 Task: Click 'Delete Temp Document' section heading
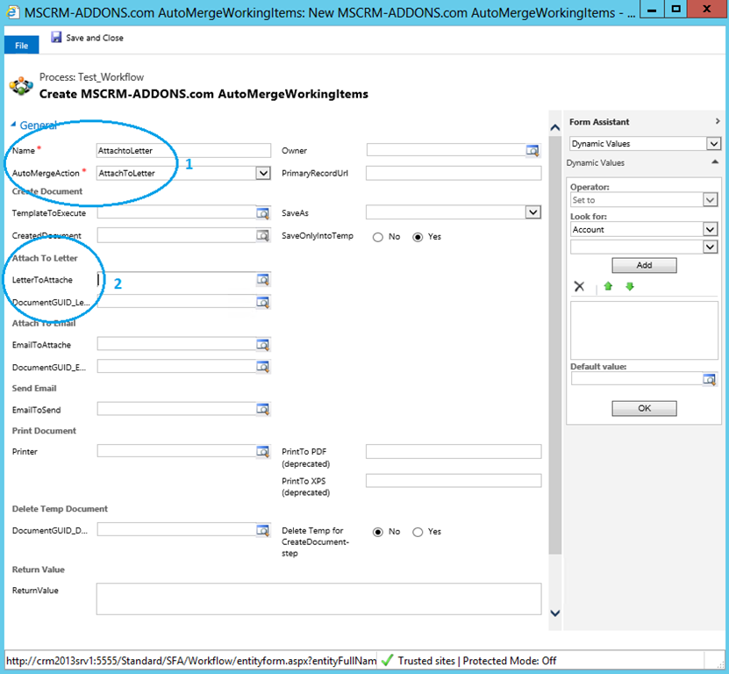60,509
